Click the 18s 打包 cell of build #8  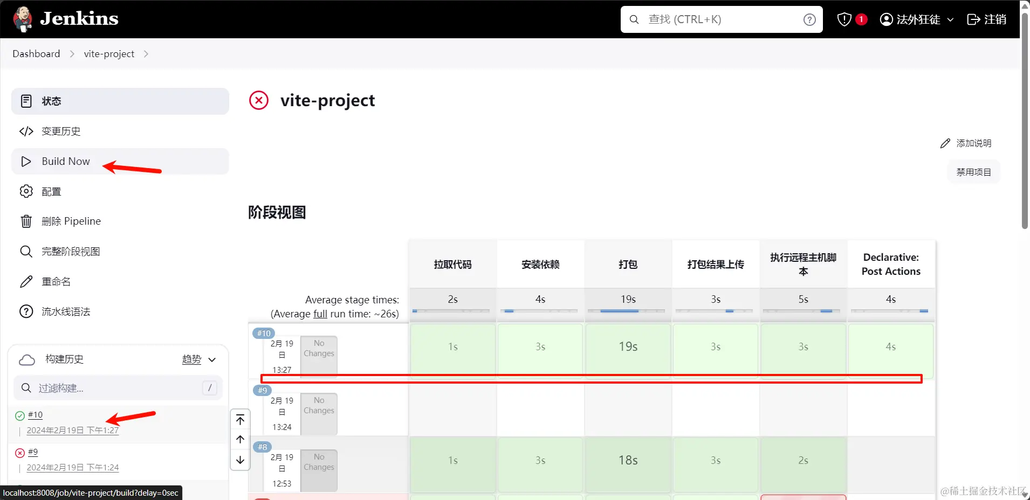pos(628,464)
